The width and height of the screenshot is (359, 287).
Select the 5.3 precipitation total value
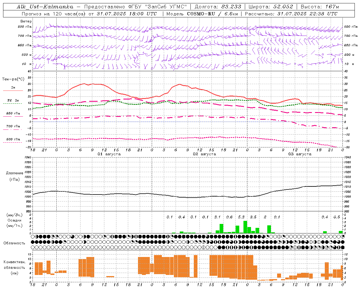[x=241, y=217]
